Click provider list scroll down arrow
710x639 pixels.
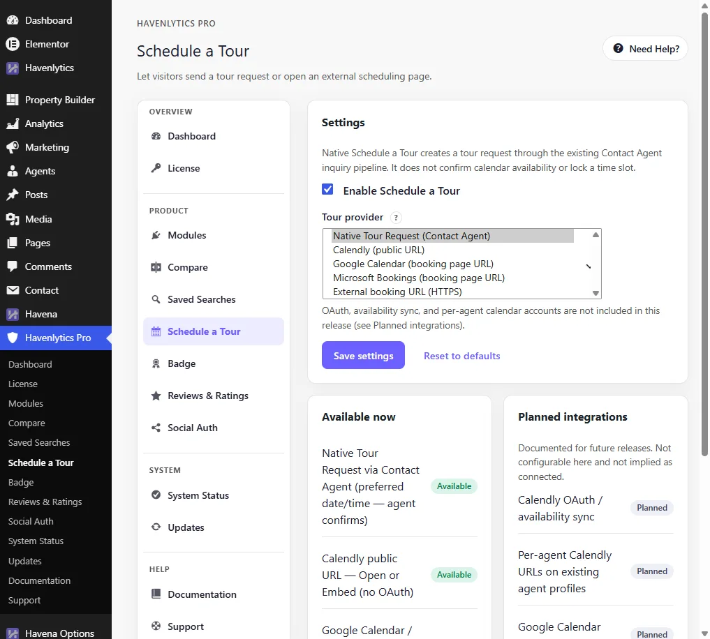(596, 293)
